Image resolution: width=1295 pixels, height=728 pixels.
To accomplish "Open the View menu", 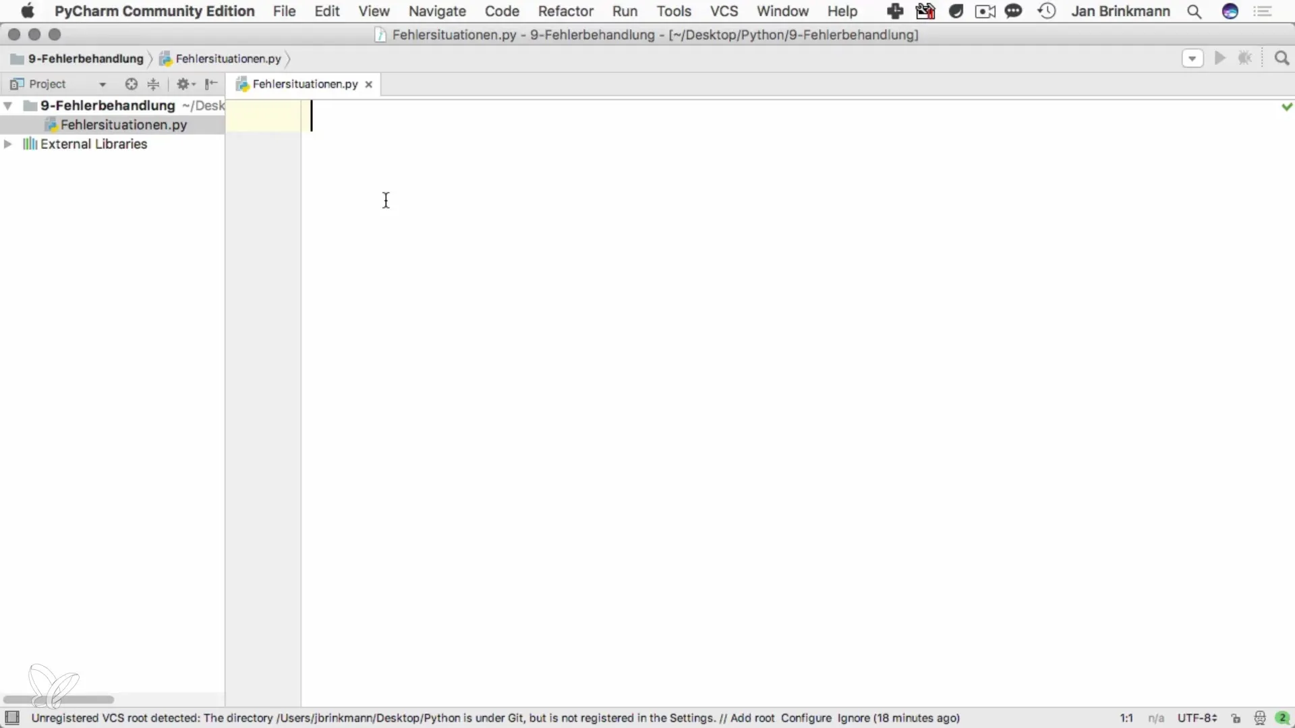I will pos(374,11).
